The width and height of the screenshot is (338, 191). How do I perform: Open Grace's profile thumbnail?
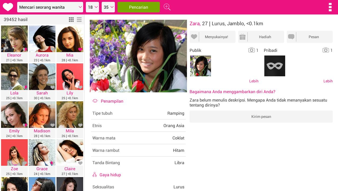pyautogui.click(x=42, y=152)
